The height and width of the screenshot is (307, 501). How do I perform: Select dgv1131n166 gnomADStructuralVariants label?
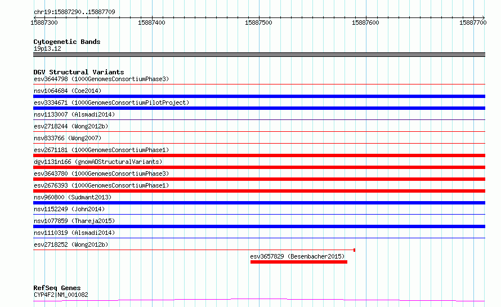click(x=98, y=162)
